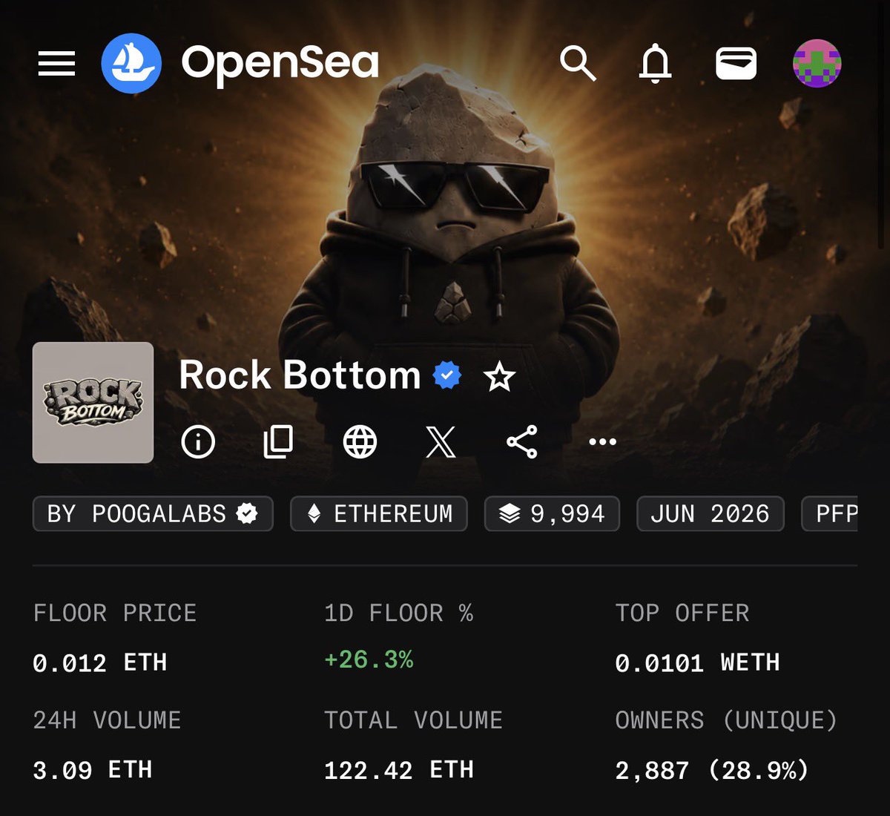The width and height of the screenshot is (890, 816).
Task: Click the 1D FLOOR % label
Action: coord(399,613)
